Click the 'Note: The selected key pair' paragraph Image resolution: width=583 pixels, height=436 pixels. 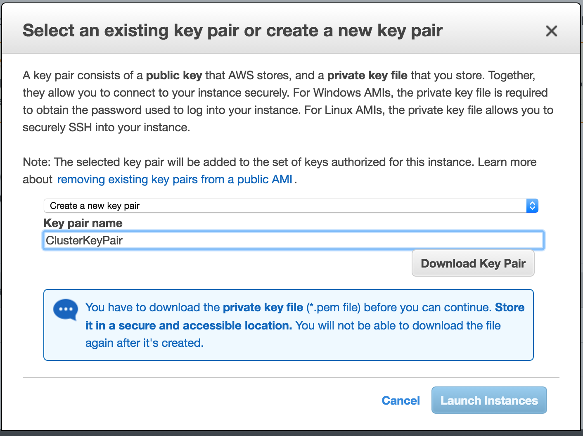coord(280,171)
